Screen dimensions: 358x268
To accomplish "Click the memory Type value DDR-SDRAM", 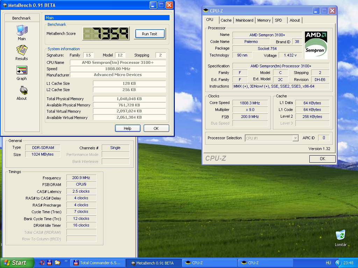I will pos(43,148).
